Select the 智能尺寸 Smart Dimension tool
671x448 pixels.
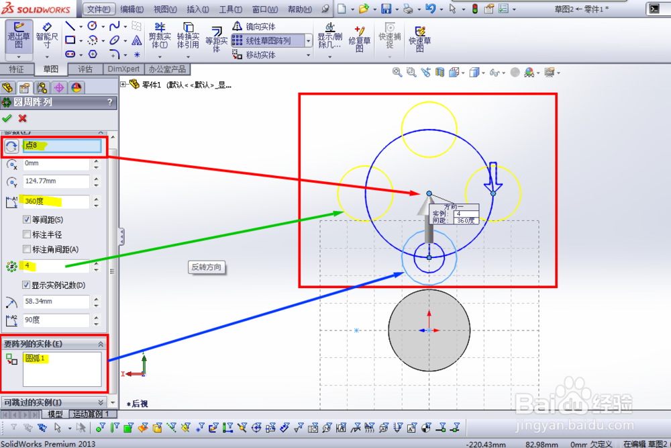click(x=46, y=37)
